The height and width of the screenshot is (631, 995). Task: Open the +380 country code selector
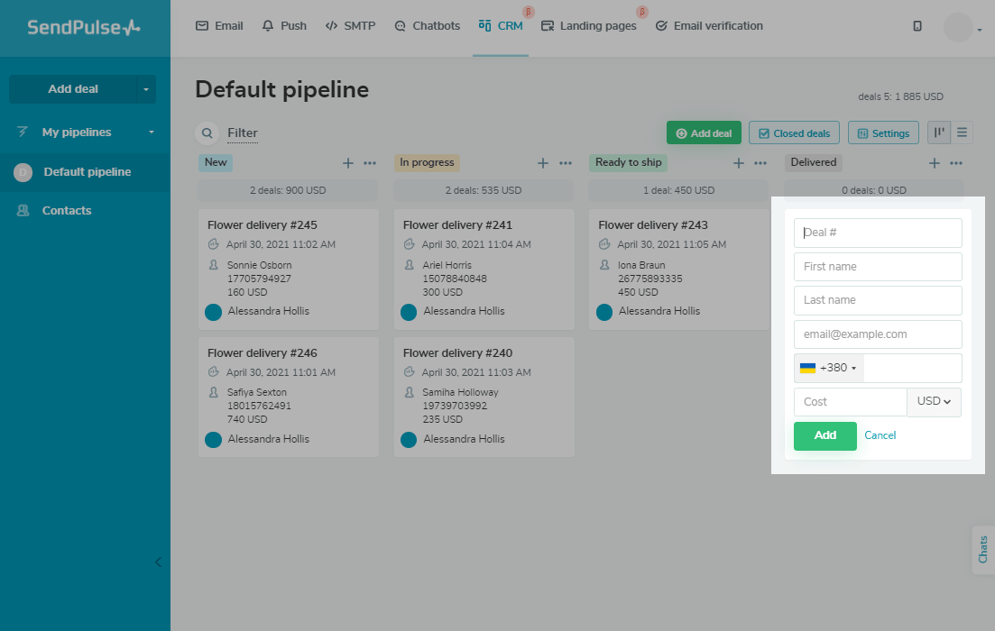pyautogui.click(x=828, y=368)
